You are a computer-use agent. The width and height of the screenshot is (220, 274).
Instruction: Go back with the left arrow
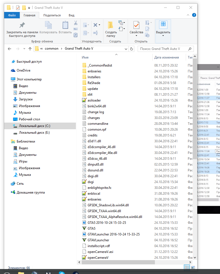pos(9,49)
